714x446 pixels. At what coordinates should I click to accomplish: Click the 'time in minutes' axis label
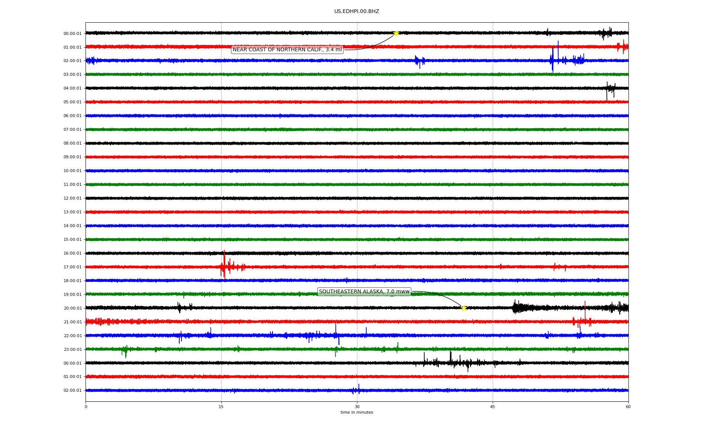click(x=357, y=413)
